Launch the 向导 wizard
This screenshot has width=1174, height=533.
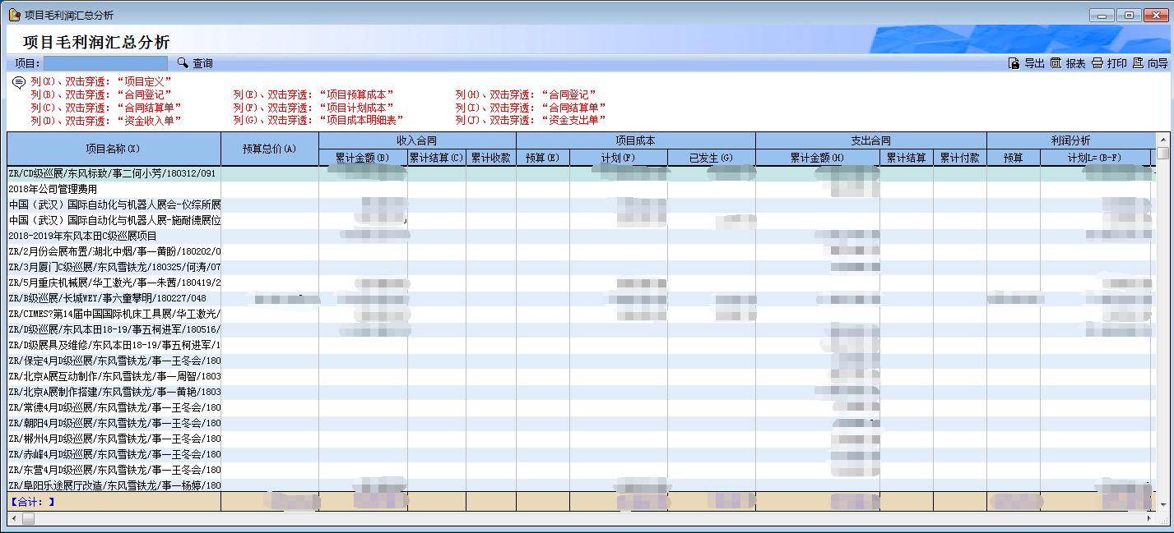pyautogui.click(x=1150, y=63)
